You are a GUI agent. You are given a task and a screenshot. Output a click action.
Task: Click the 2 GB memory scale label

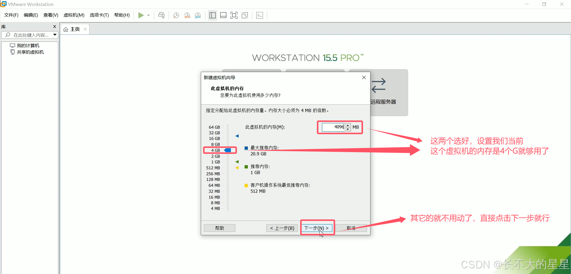[215, 156]
